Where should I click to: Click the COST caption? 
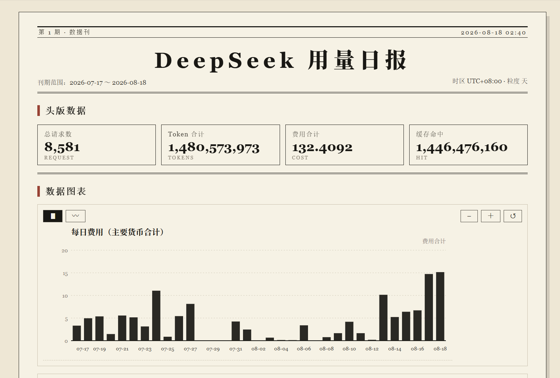click(x=300, y=158)
